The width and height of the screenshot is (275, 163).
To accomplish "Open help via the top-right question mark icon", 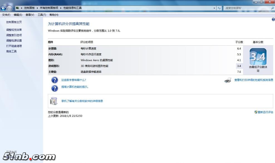I will (273, 19).
